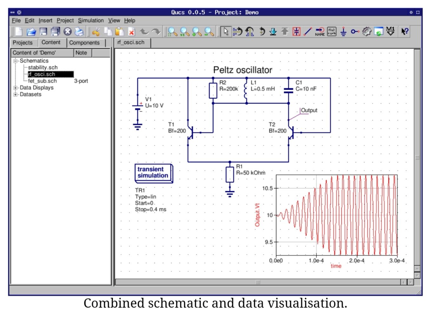Click the Redo arrow icon
Screen dimensions: 439x316
click(156, 31)
